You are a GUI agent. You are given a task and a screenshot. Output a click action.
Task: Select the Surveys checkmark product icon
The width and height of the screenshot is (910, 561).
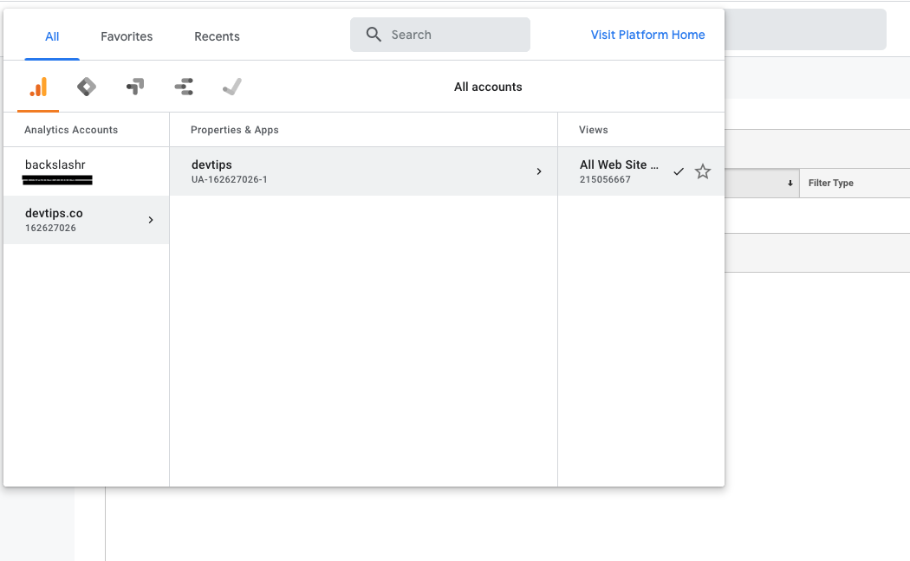click(232, 87)
